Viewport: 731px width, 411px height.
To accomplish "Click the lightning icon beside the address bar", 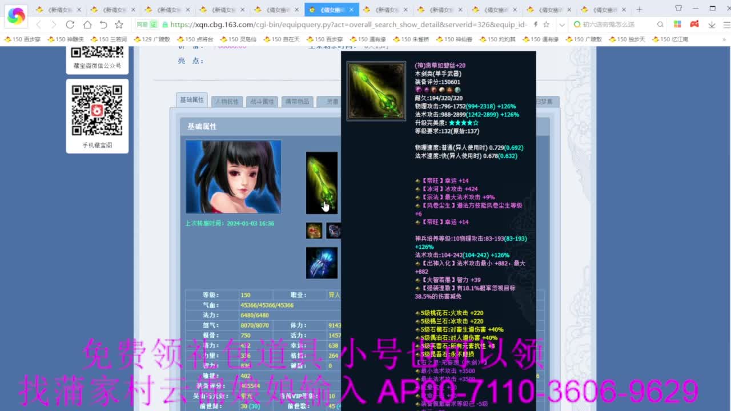I will click(535, 25).
